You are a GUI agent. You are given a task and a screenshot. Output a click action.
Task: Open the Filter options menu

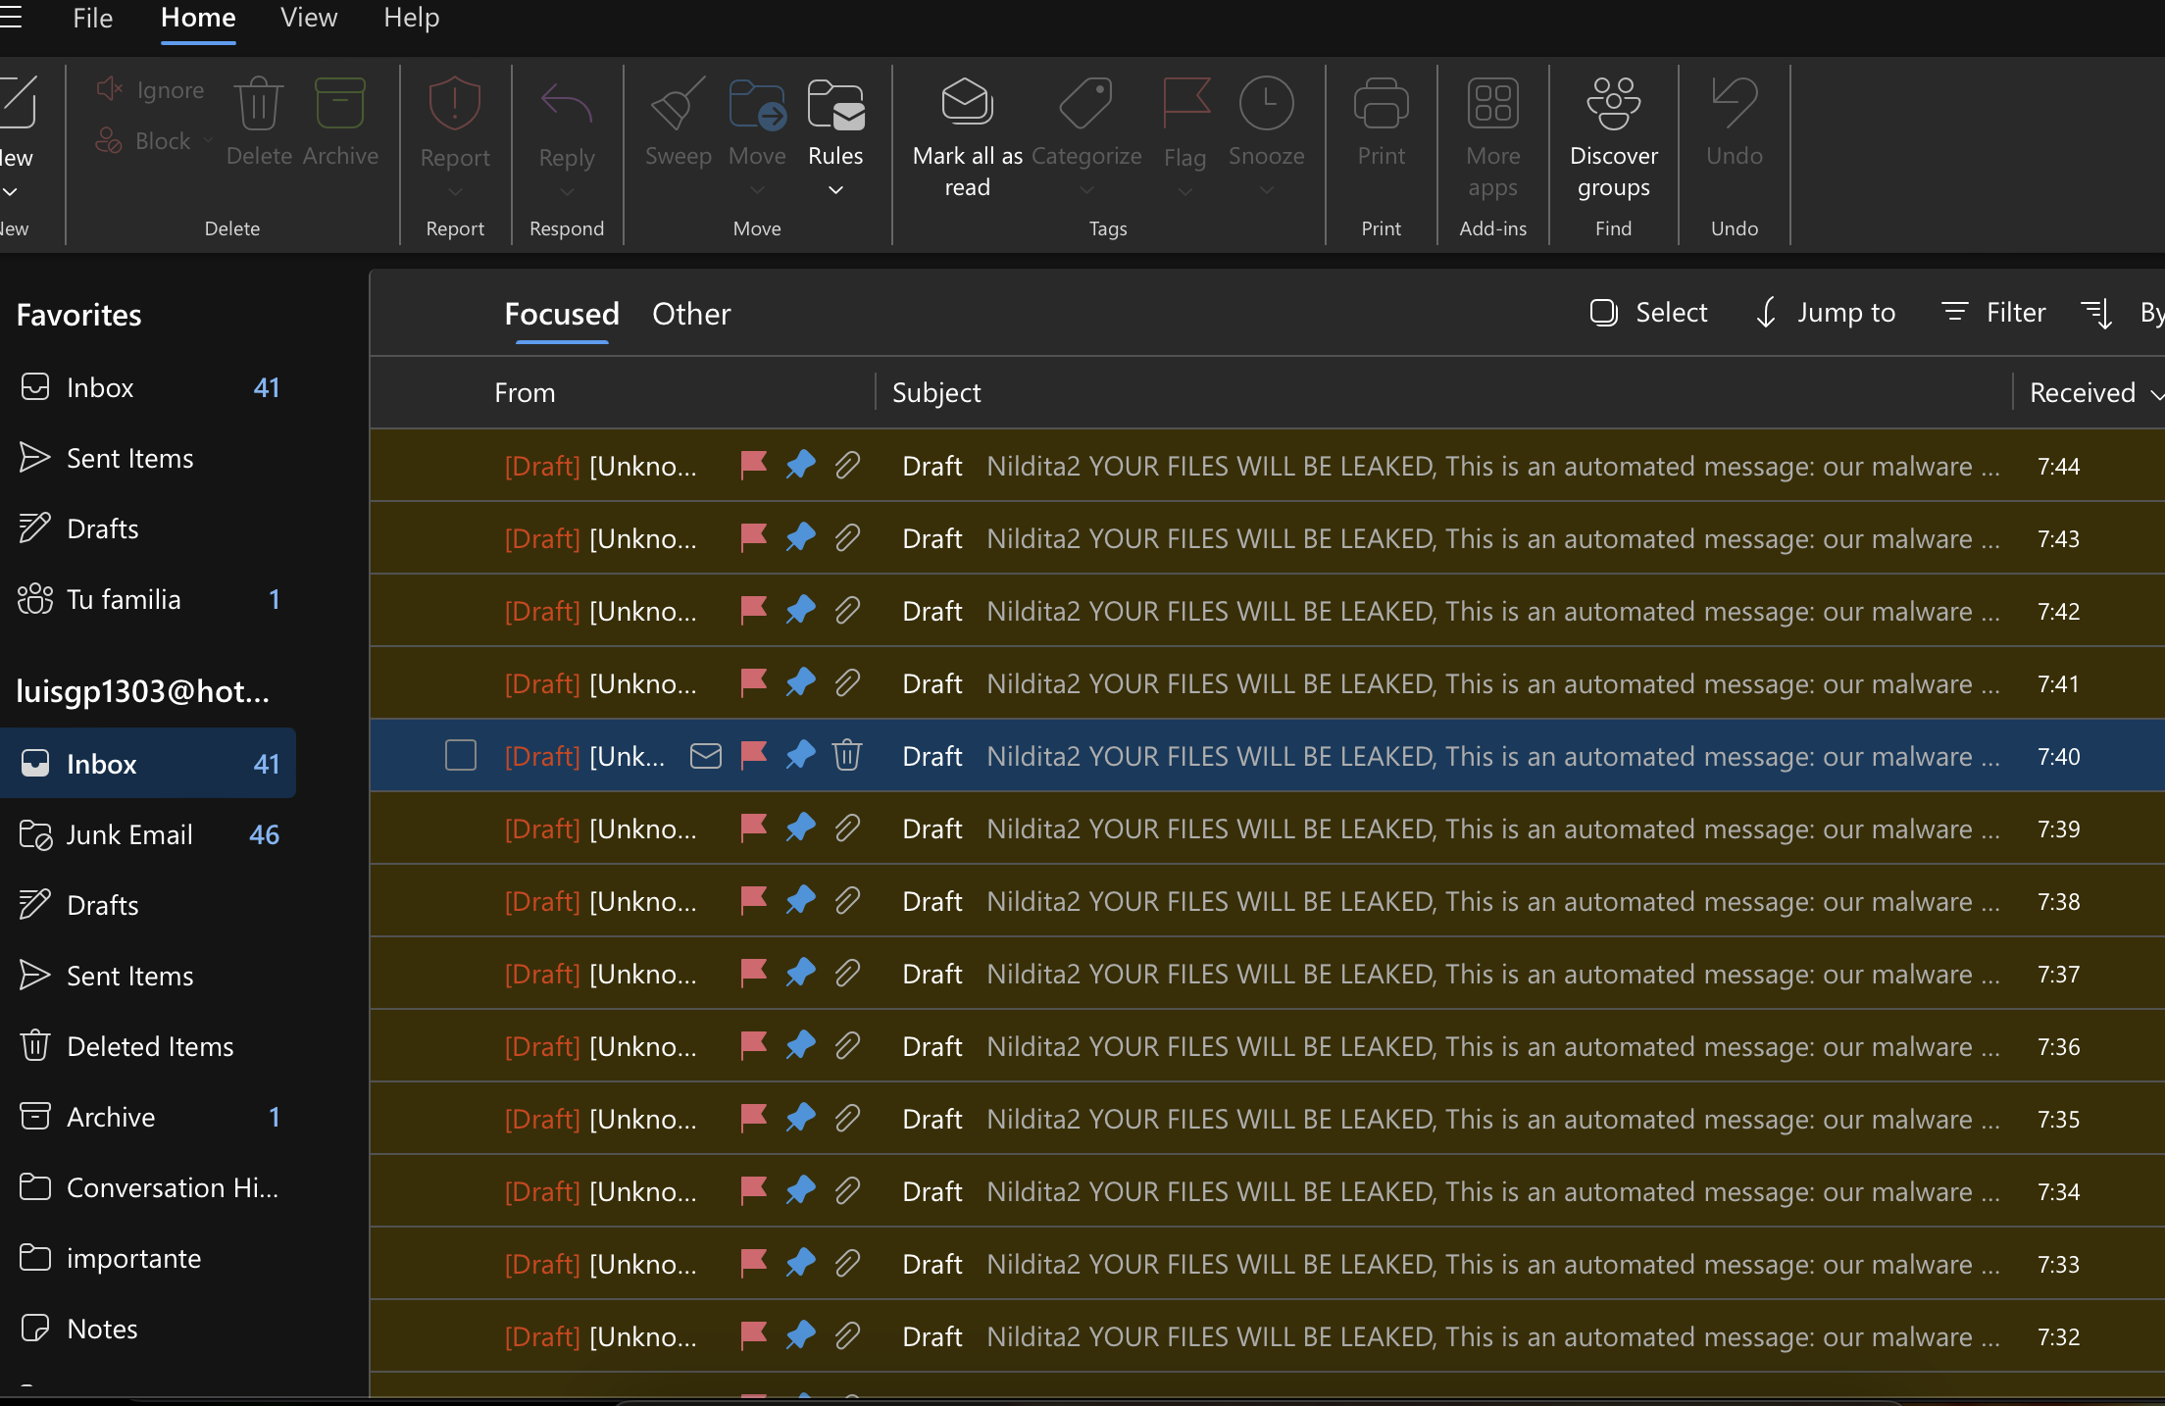pyautogui.click(x=1993, y=313)
